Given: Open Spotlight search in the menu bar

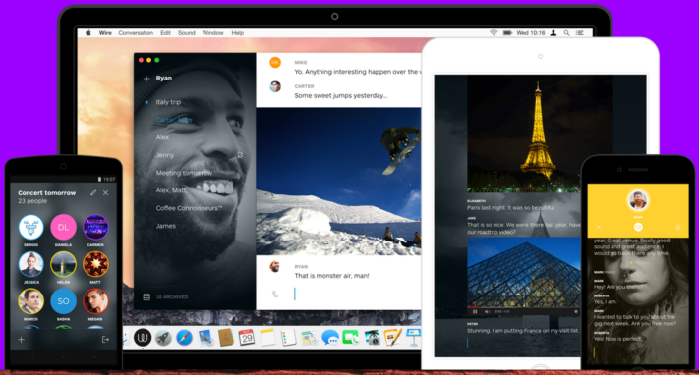Looking at the screenshot, I should click(x=566, y=33).
